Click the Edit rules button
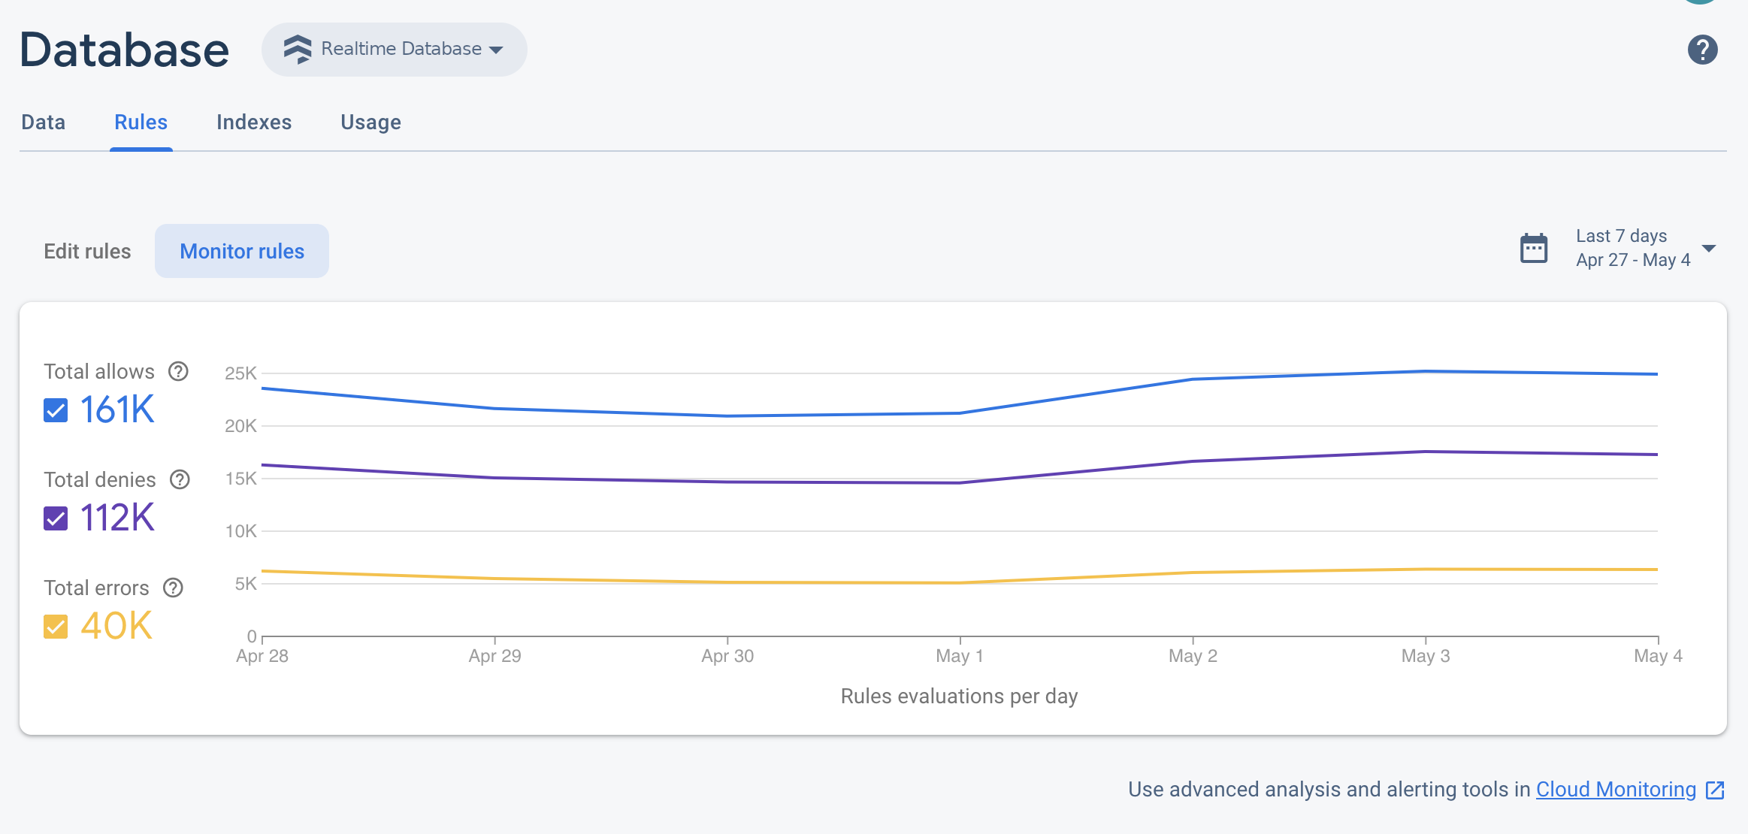The width and height of the screenshot is (1748, 834). (x=87, y=251)
